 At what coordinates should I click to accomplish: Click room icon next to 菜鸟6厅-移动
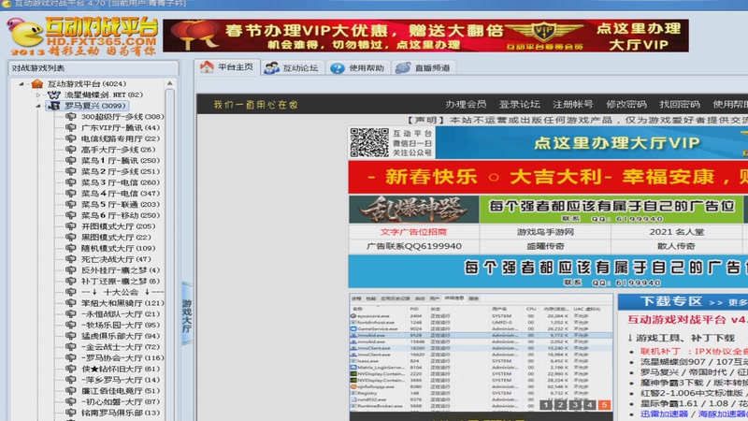point(71,215)
